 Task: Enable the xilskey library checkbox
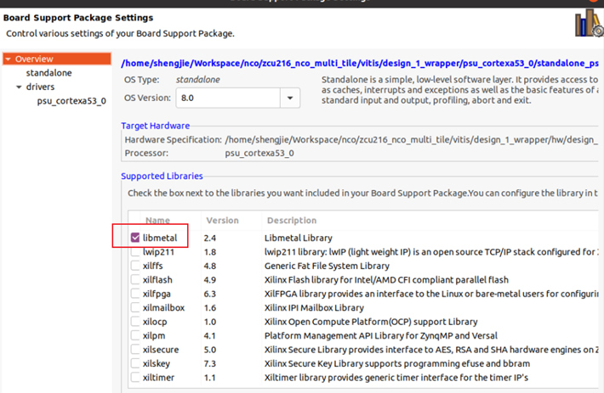tap(135, 363)
